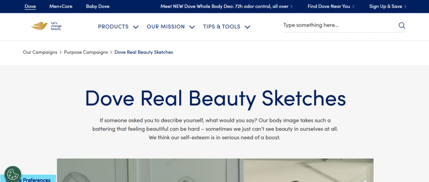Image resolution: width=429 pixels, height=182 pixels.
Task: Click the Dove Real Beauty Sketches breadcrumb
Action: click(x=144, y=52)
